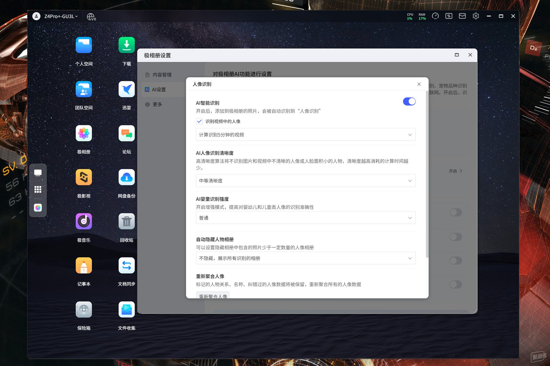Open the 中等清晰度 clarity dropdown

tap(306, 181)
